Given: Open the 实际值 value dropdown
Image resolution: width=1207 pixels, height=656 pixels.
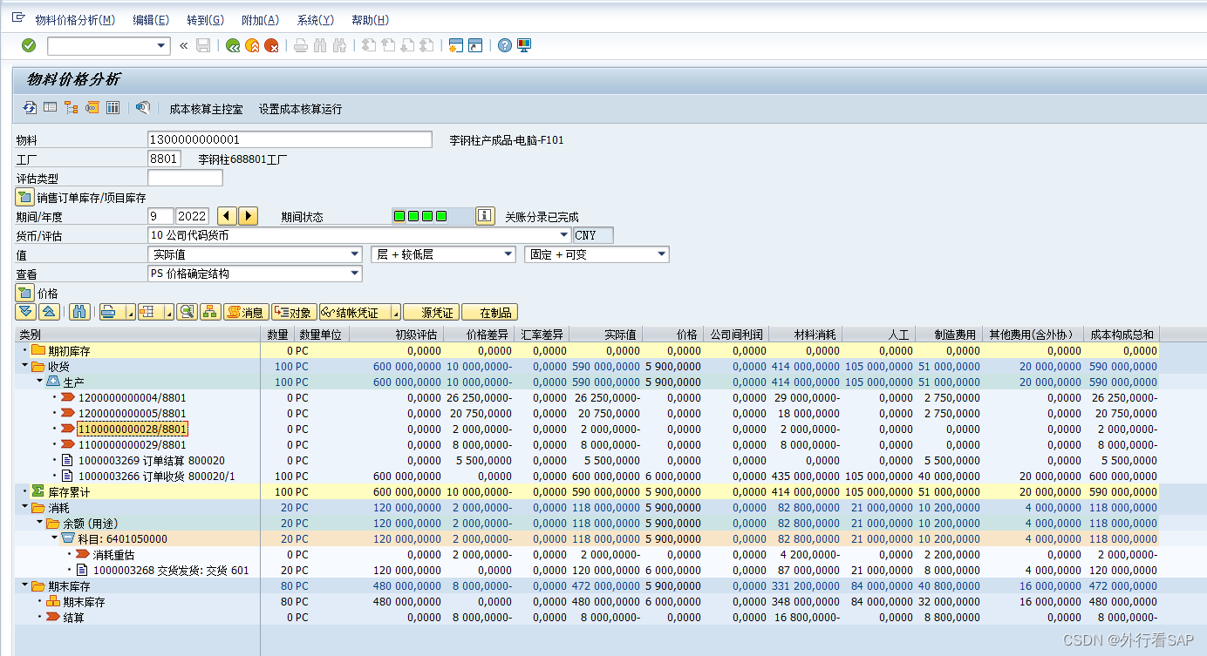Looking at the screenshot, I should pyautogui.click(x=353, y=254).
